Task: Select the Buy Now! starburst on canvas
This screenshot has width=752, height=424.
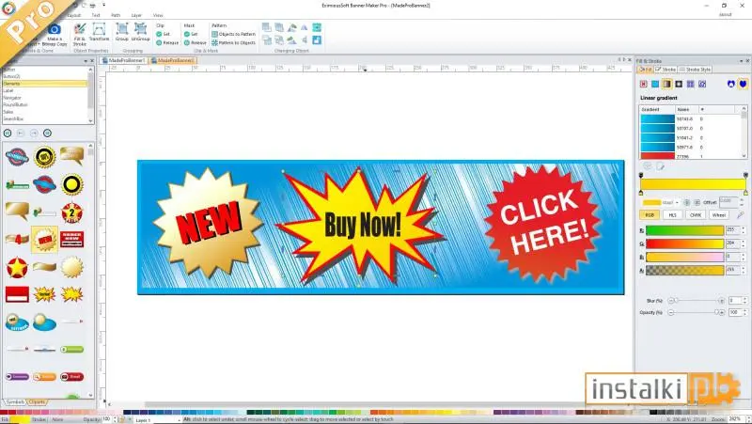Action: pos(361,225)
